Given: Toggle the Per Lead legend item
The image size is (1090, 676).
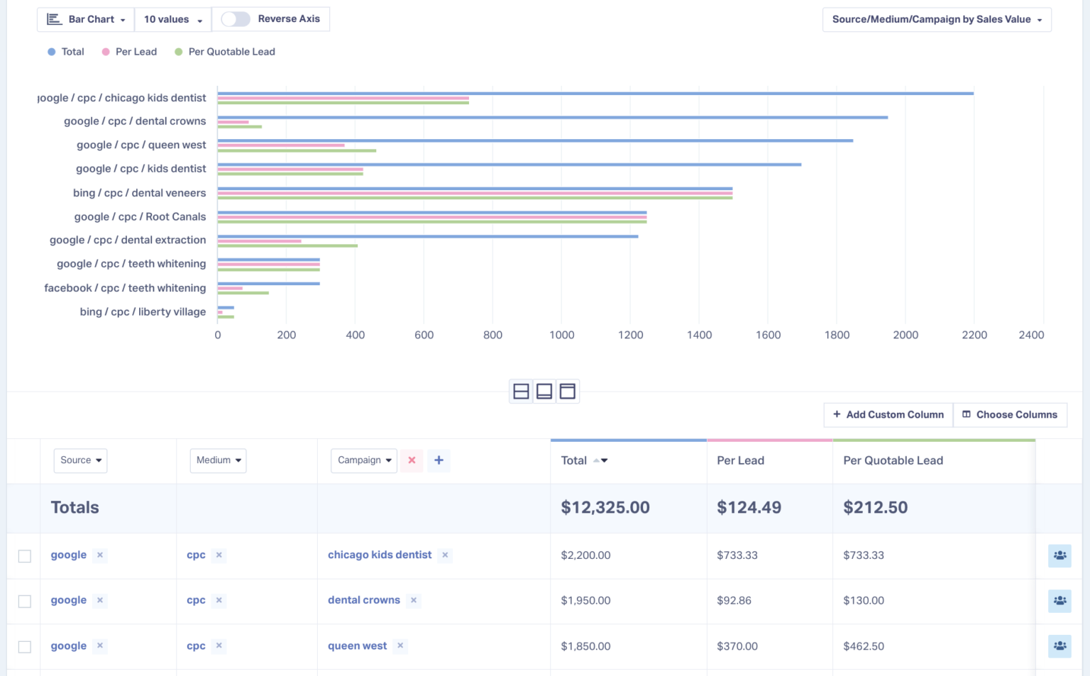Looking at the screenshot, I should 129,51.
